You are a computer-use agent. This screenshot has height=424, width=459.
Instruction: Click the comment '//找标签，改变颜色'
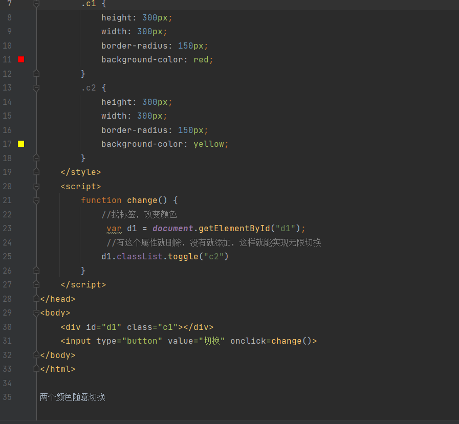point(139,214)
